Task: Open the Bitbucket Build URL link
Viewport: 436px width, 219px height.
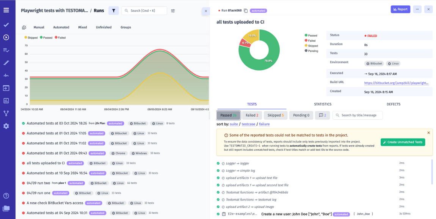Action: coord(397,82)
